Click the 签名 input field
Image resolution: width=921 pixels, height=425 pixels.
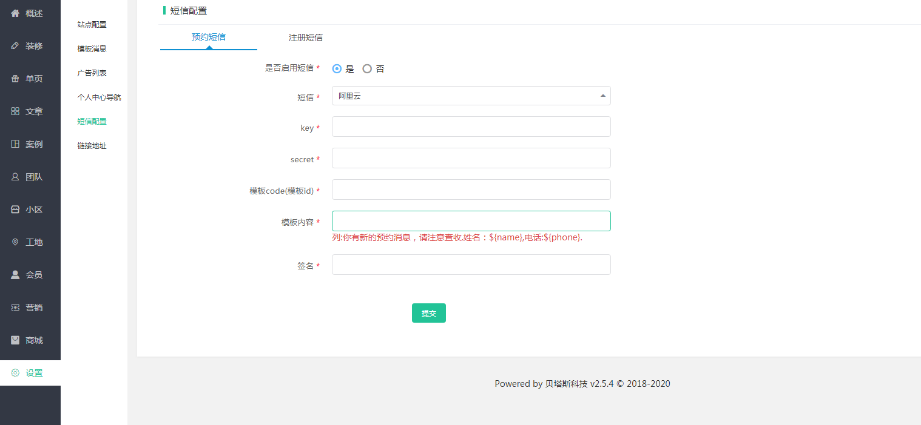tap(471, 265)
